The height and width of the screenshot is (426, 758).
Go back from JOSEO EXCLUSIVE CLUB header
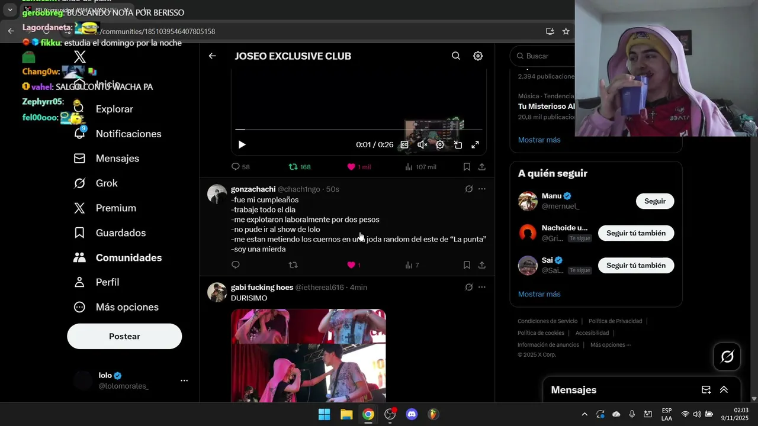pyautogui.click(x=213, y=56)
